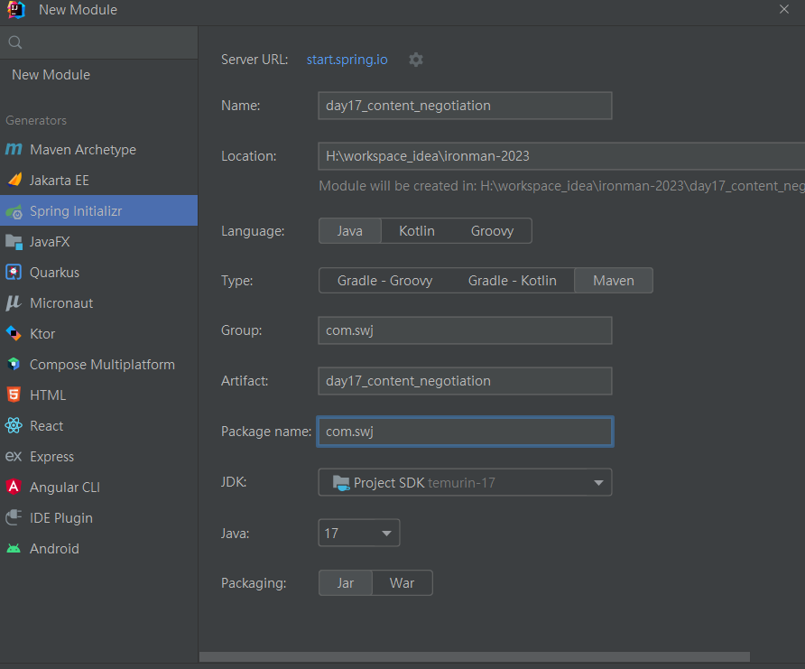Click the HTML5 generator icon
The height and width of the screenshot is (669, 805).
[14, 395]
